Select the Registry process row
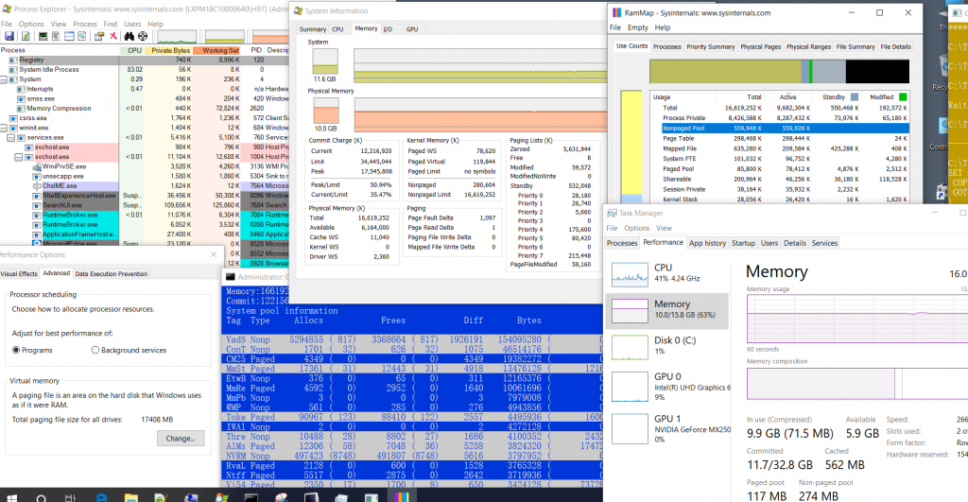 point(145,60)
